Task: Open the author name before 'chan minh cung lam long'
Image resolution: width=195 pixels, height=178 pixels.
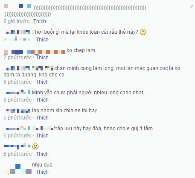Action: [x=30, y=68]
